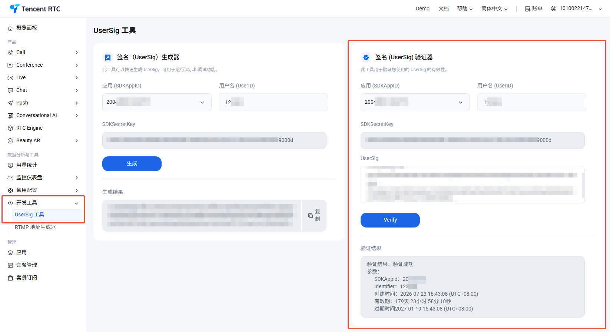610x332 pixels.
Task: Expand the 监控仪表盘 submenu chevron
Action: tap(77, 178)
